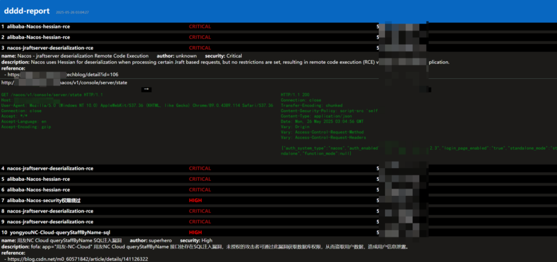Expand row 4 nacos-jraftserver-deserialization-rce
This screenshot has height=262, width=557.
(x=278, y=169)
